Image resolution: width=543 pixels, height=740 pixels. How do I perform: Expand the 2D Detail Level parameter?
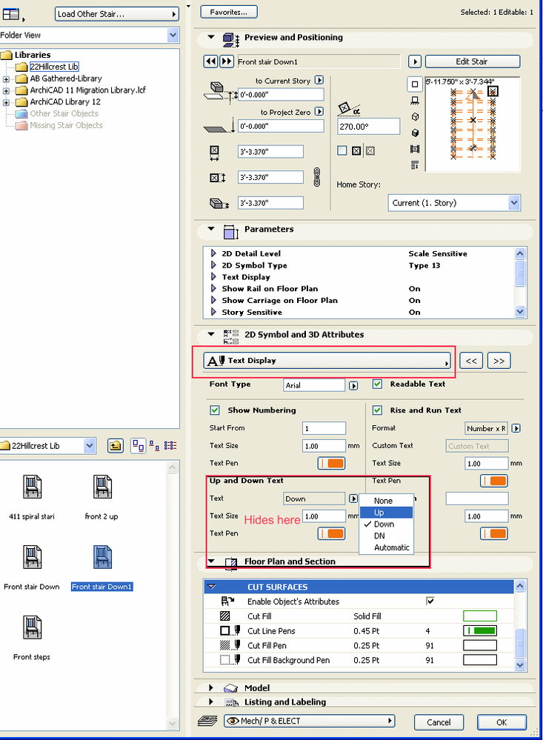tap(213, 253)
